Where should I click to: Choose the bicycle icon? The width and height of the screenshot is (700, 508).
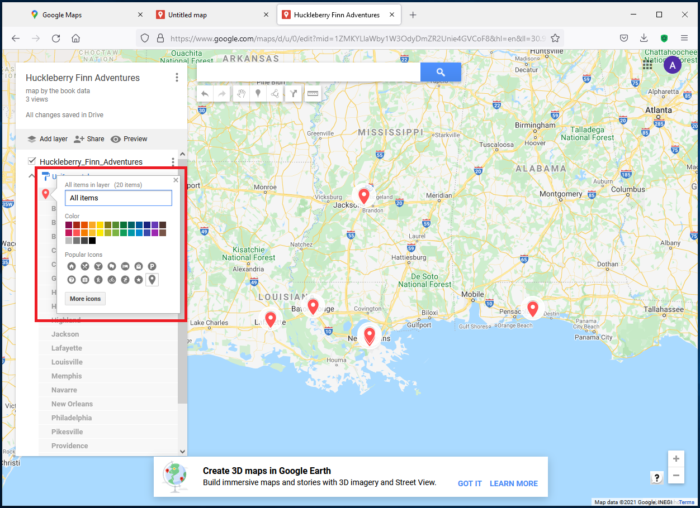click(112, 280)
